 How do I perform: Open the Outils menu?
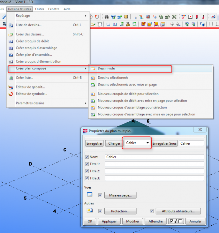coord(40,9)
